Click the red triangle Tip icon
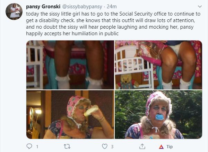 [x=161, y=146]
